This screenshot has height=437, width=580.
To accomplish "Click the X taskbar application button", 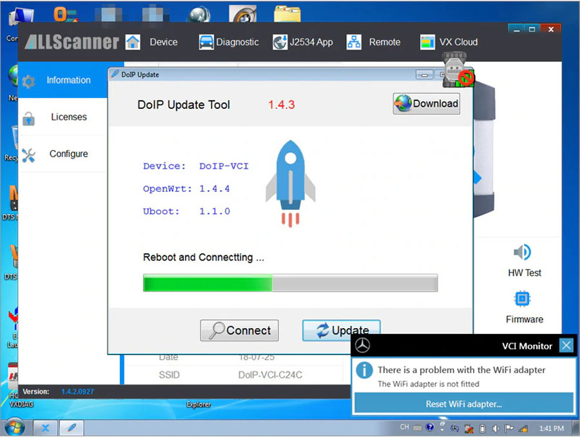I will [45, 428].
